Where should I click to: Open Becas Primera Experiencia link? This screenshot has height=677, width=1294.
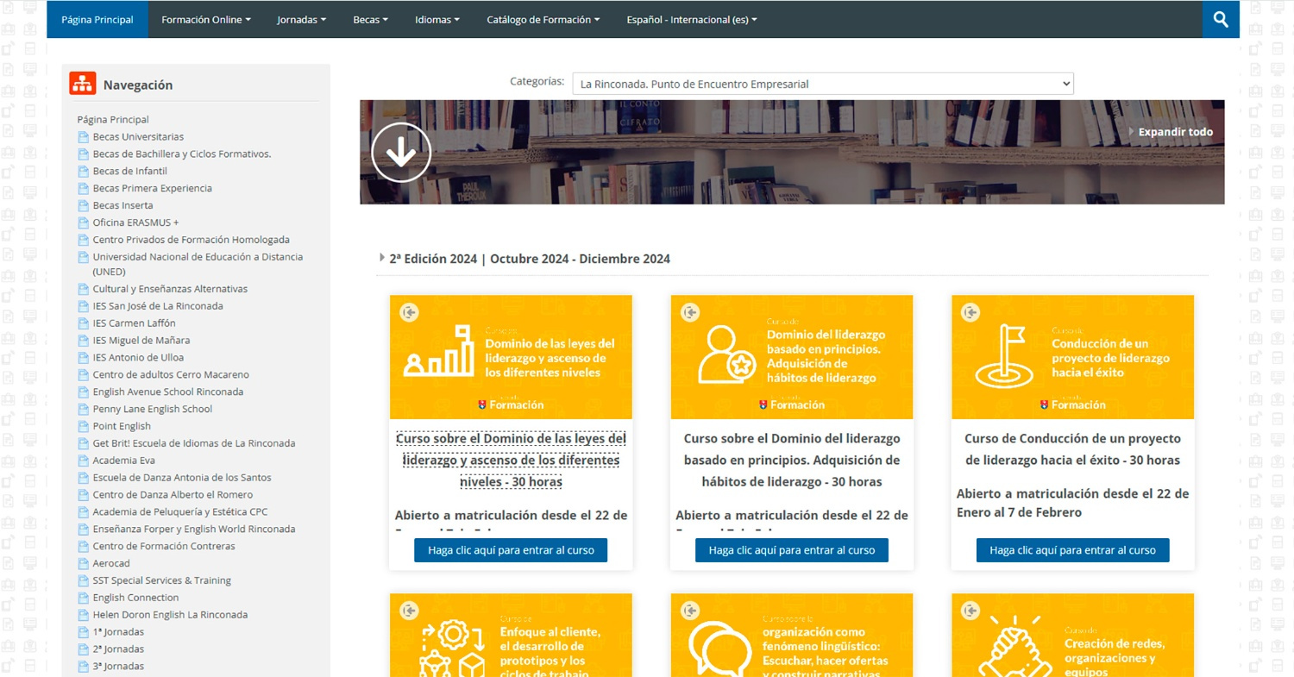point(153,189)
